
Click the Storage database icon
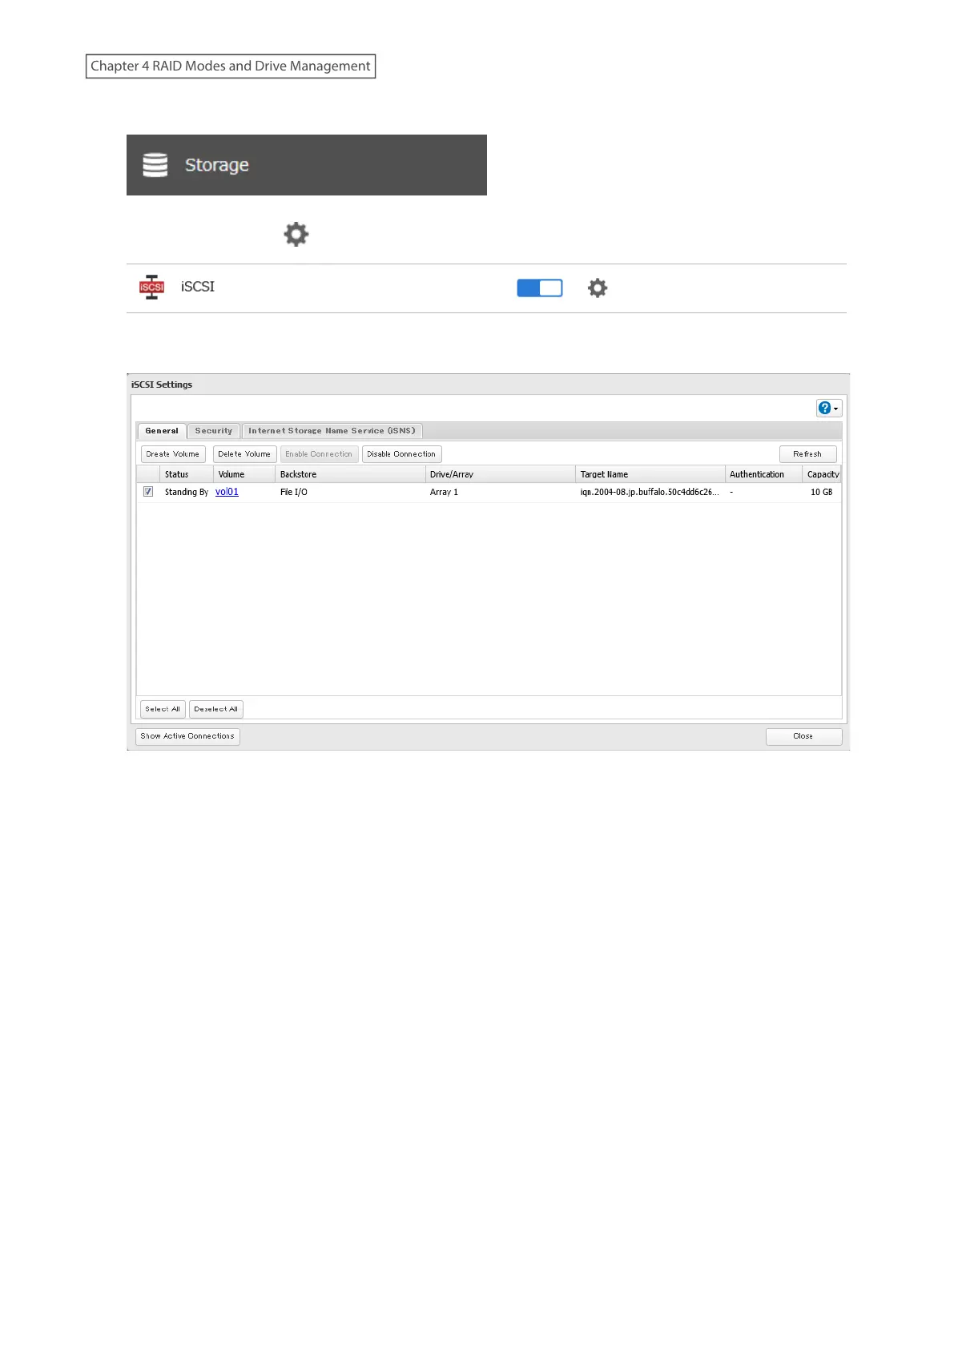click(155, 165)
